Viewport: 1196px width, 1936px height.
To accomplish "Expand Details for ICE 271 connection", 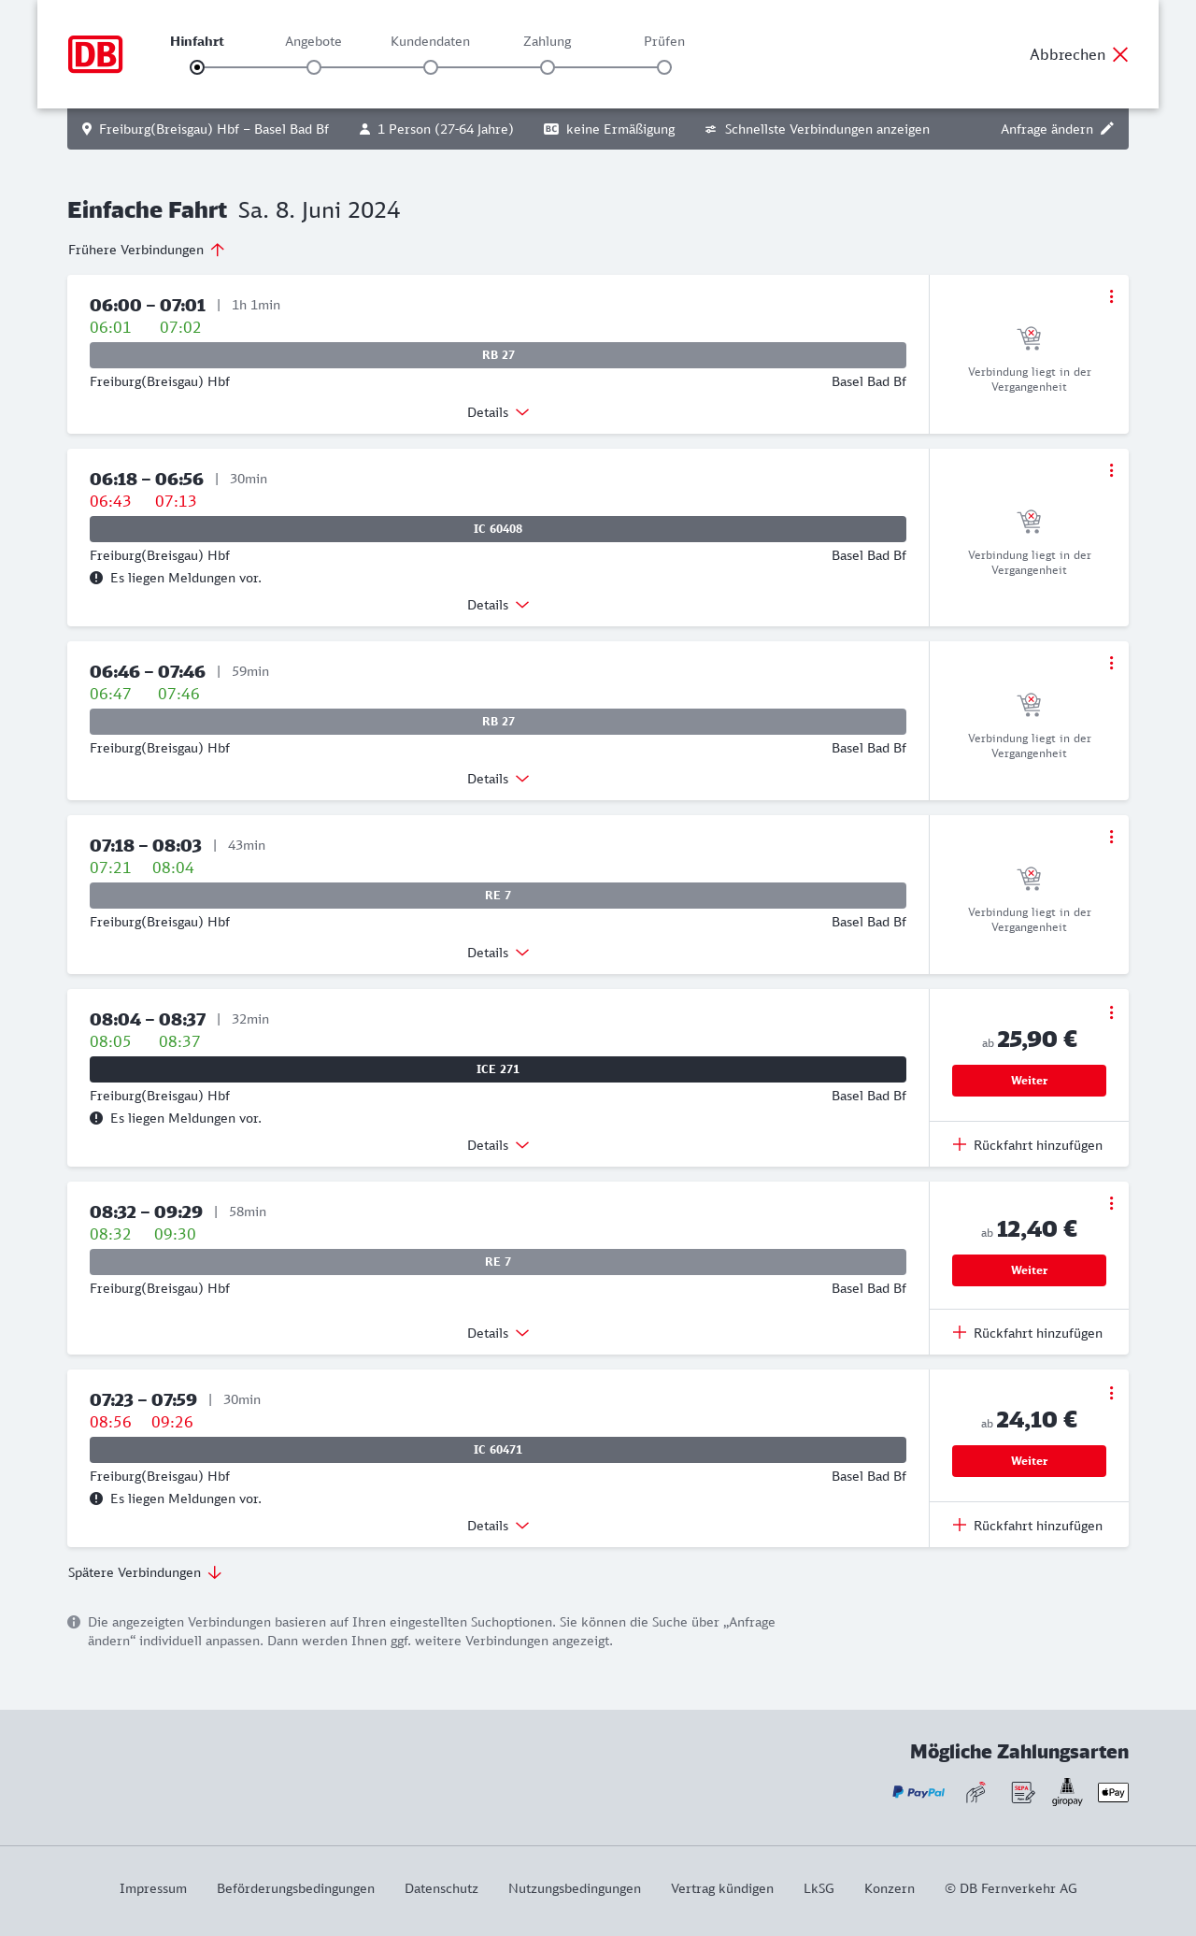I will coord(498,1145).
